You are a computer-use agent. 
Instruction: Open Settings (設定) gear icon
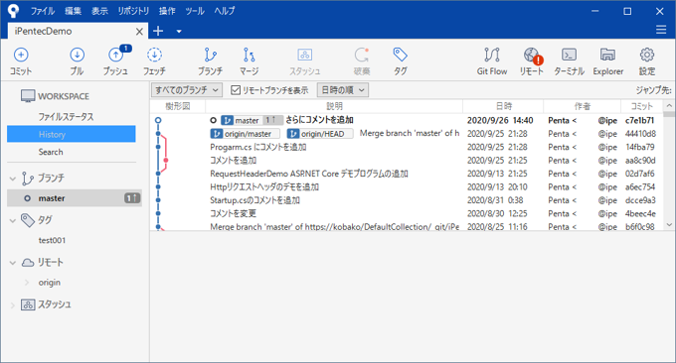(x=647, y=55)
